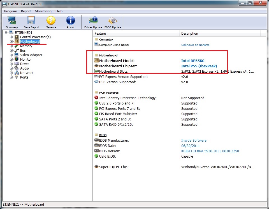Select the SATA Ports 2 and 3 row
Screen dimensions: 269x209
(x=146, y=119)
